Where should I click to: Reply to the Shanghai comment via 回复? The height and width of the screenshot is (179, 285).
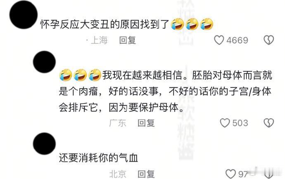click(128, 40)
